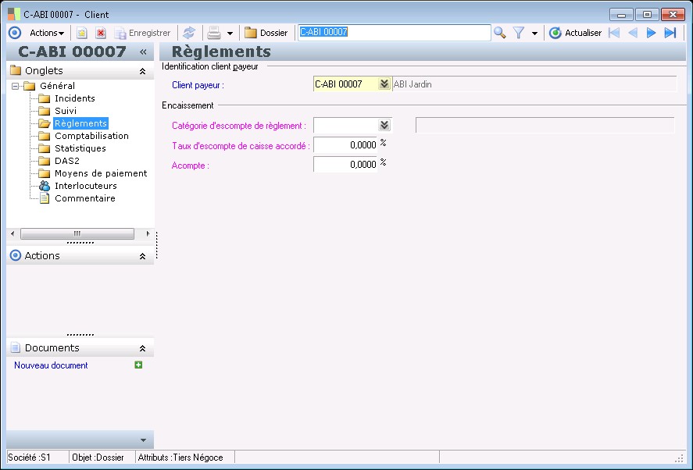
Task: Collapse the Général tree node
Action: click(16, 86)
